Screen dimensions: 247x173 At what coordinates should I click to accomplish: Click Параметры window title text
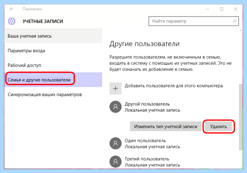pyautogui.click(x=32, y=9)
